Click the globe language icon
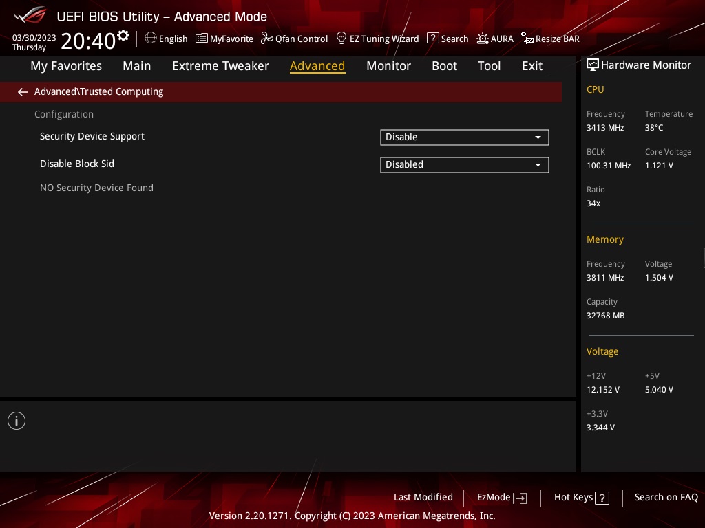This screenshot has height=528, width=705. coord(151,38)
